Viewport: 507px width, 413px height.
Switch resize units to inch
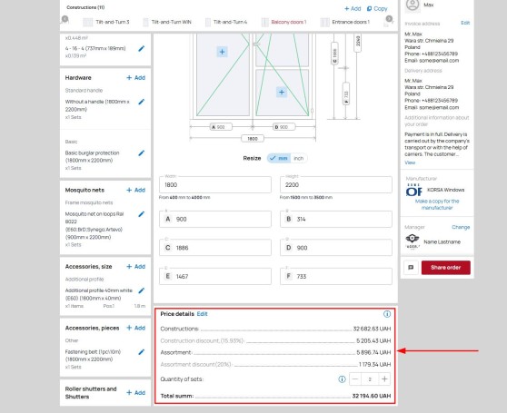coord(298,158)
